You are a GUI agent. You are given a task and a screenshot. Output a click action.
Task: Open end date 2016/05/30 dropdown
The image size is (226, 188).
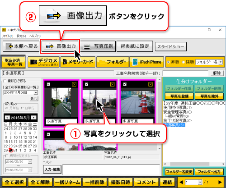[x=30, y=170]
